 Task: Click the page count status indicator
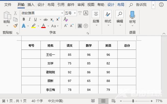pos(14,101)
